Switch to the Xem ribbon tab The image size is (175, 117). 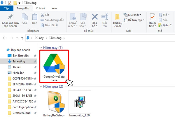tap(54, 8)
